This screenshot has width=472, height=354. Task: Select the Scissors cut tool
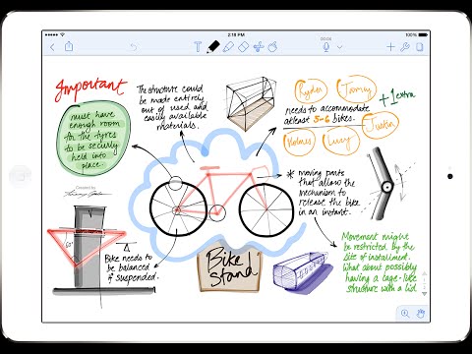(x=259, y=47)
